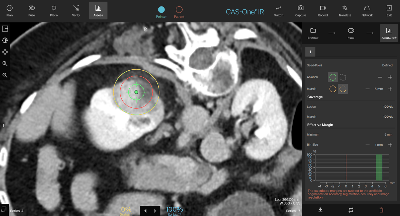Choose circular ablation shape
400x216 pixels.
coord(333,77)
